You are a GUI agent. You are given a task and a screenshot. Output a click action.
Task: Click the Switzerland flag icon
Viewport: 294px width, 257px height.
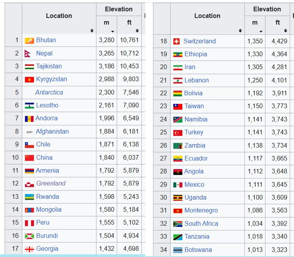[x=176, y=41]
